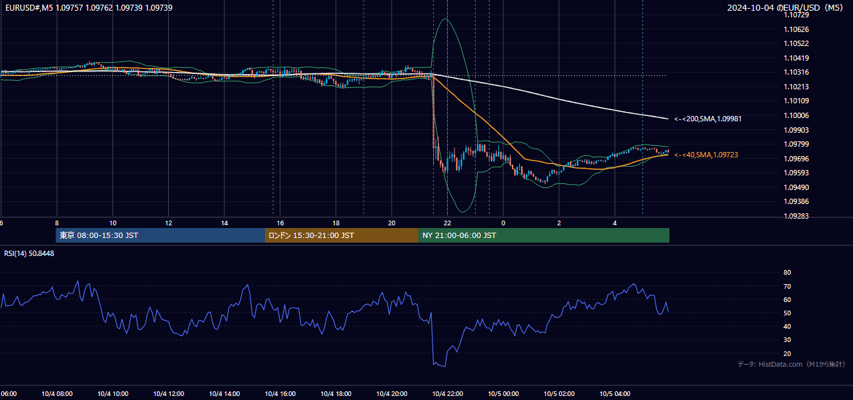The image size is (853, 400).
Task: Click hour label 18 under price chart
Action: tap(336, 223)
